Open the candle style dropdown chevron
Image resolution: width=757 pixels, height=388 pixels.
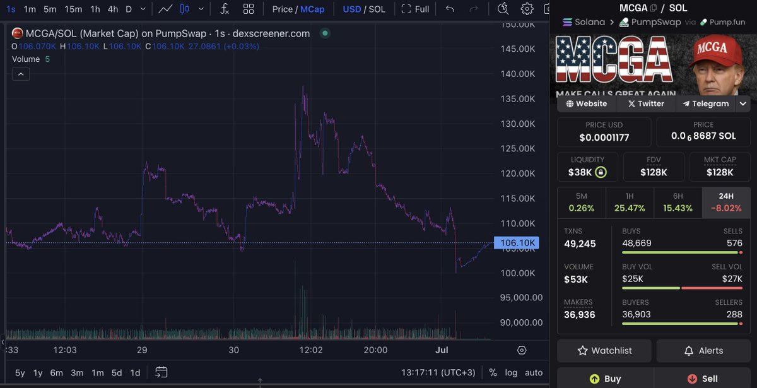coord(199,9)
